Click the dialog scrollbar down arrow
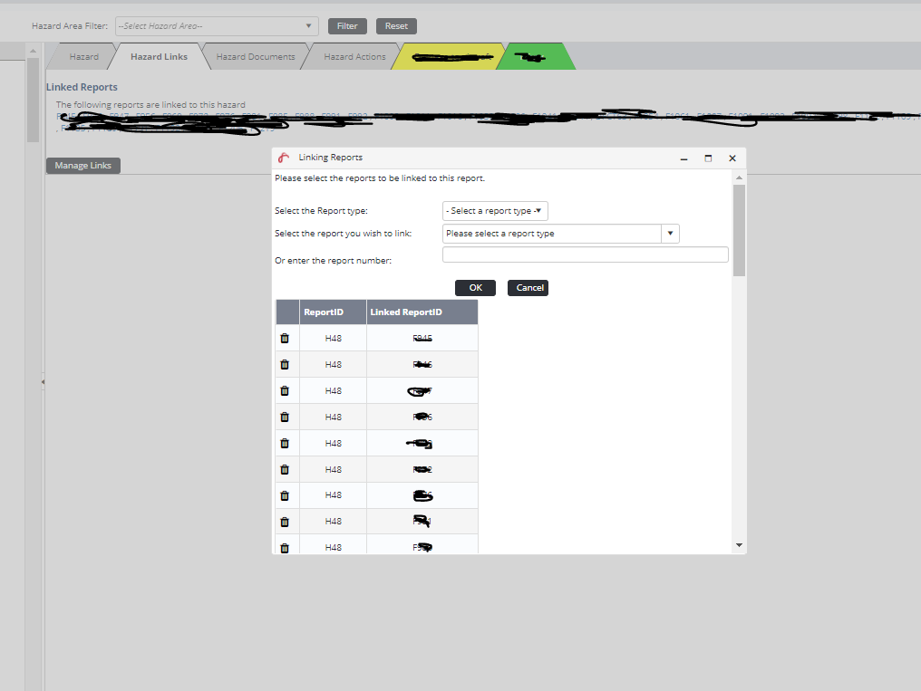The height and width of the screenshot is (691, 921). (739, 545)
